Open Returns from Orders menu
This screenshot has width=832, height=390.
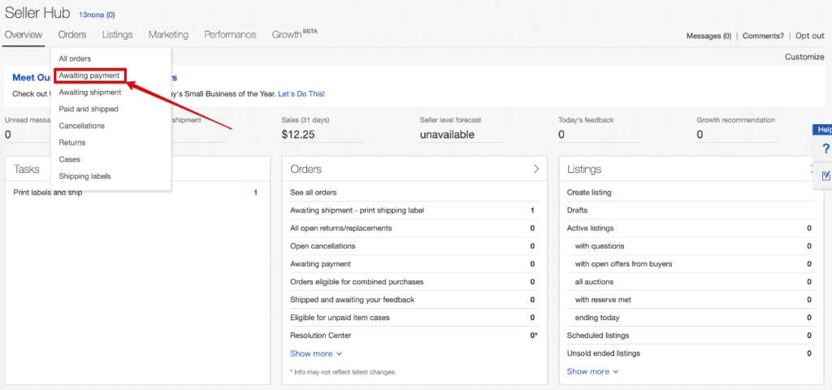[x=72, y=143]
